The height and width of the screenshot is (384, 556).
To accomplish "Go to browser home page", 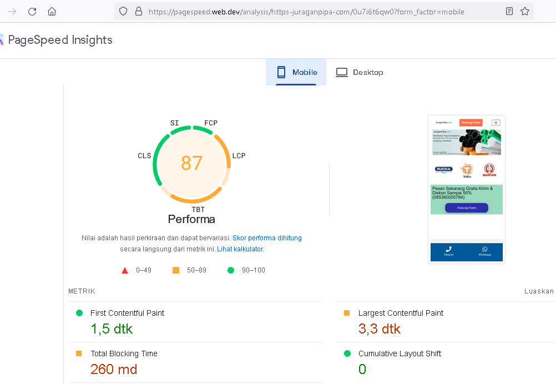I will pos(52,11).
